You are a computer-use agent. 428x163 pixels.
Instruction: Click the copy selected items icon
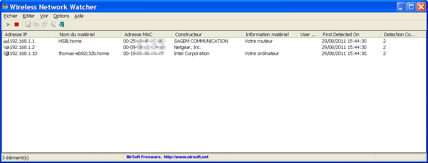(x=36, y=24)
